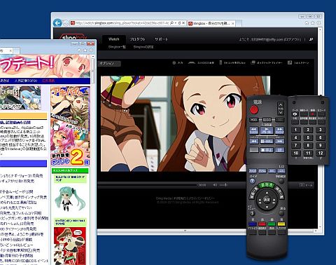Click number 2 key on remote keypad
Viewport: 336px width, 265px height.
click(308, 130)
